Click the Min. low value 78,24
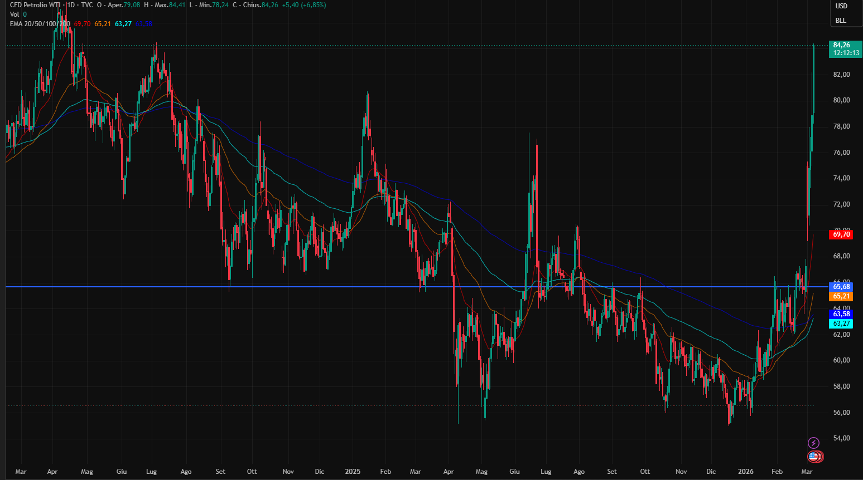Viewport: 863px width, 480px height. [220, 5]
